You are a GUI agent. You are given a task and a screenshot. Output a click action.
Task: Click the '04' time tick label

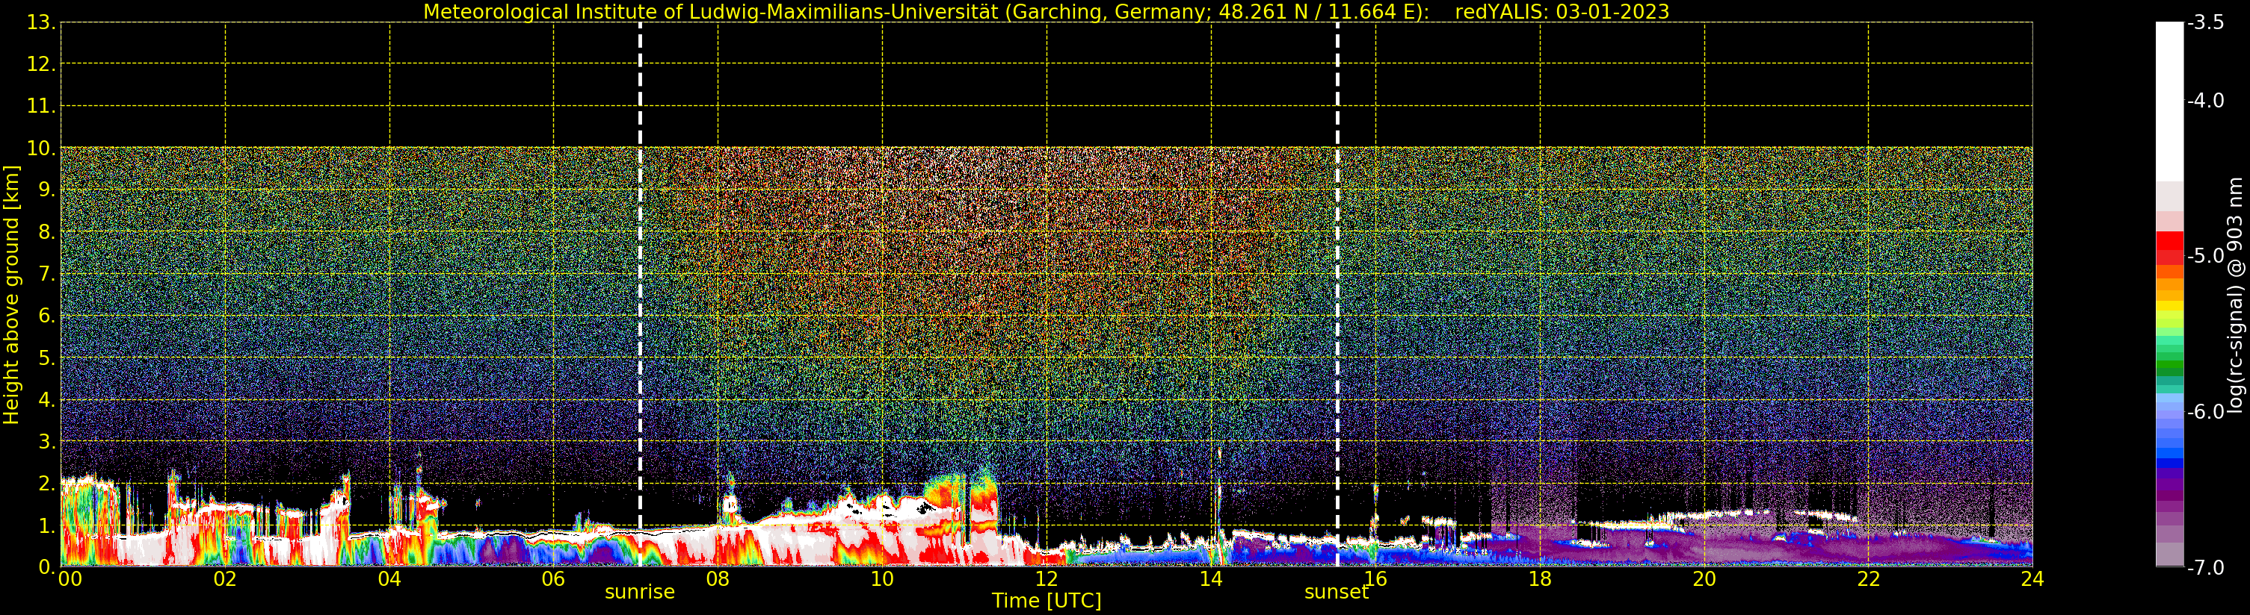click(x=389, y=578)
